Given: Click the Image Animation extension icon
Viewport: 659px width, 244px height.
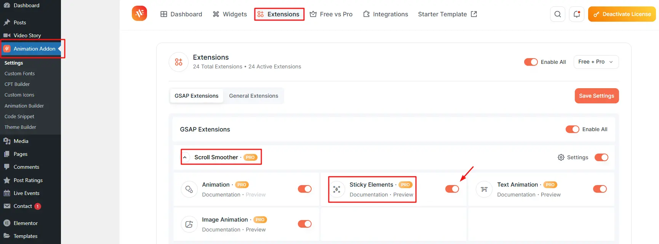Looking at the screenshot, I should click(189, 224).
